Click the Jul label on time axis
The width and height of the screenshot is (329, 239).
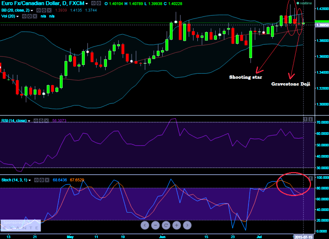pos(259,237)
